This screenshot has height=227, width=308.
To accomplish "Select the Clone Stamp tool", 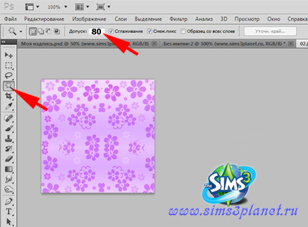I will [x=9, y=138].
